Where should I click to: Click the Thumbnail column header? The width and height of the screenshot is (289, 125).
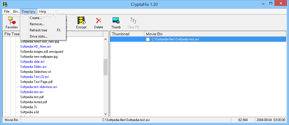(127, 34)
